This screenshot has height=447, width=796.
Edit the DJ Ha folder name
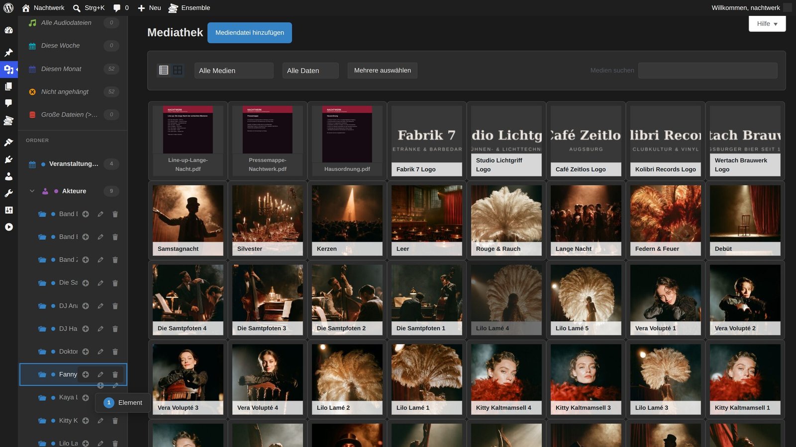coord(100,329)
